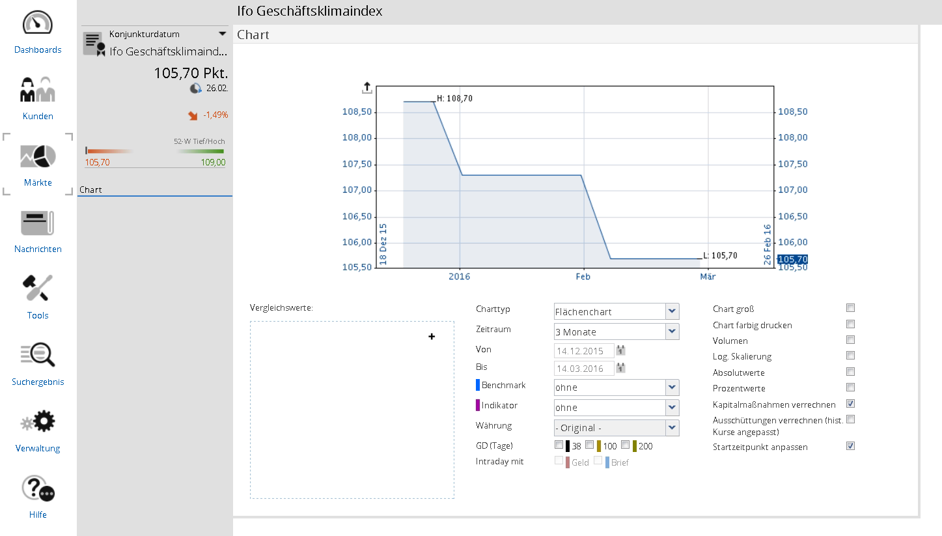Expand the Charttyp Flächenchart dropdown
The height and width of the screenshot is (536, 942).
tap(672, 311)
